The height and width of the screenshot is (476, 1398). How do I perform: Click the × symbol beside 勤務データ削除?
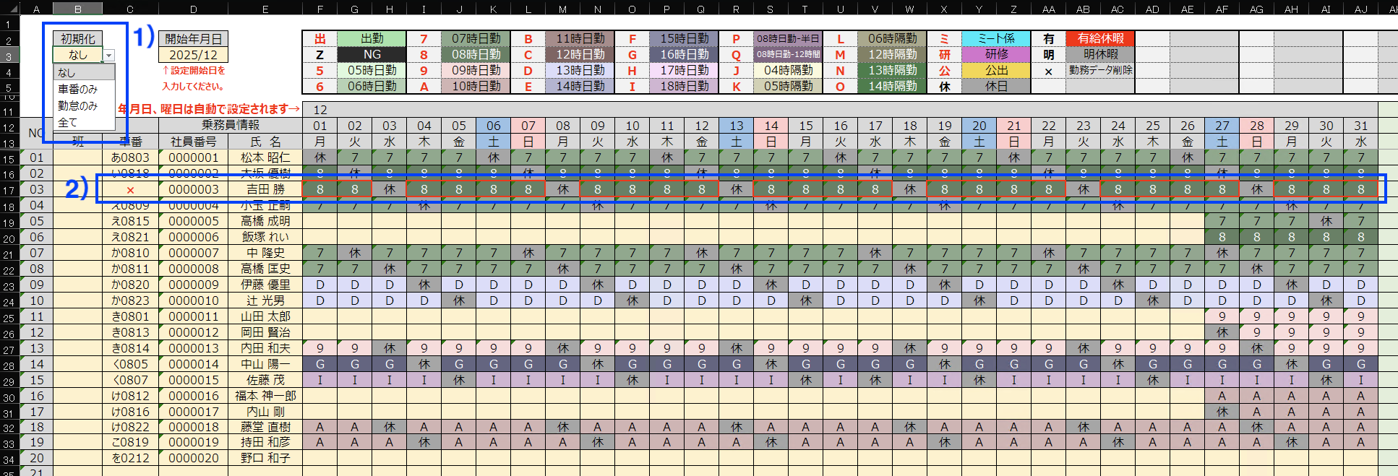(x=1048, y=71)
